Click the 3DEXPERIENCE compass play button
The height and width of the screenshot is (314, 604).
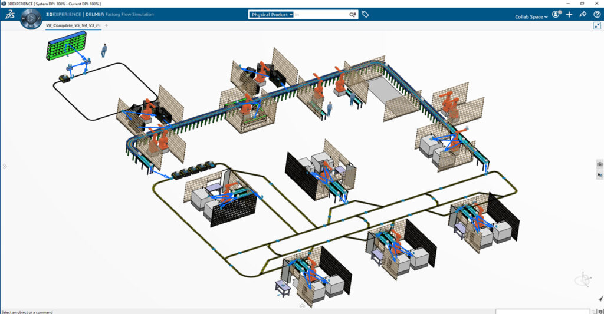click(30, 19)
